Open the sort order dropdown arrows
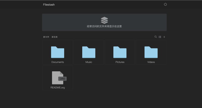This screenshot has width=202, height=108. click(164, 37)
